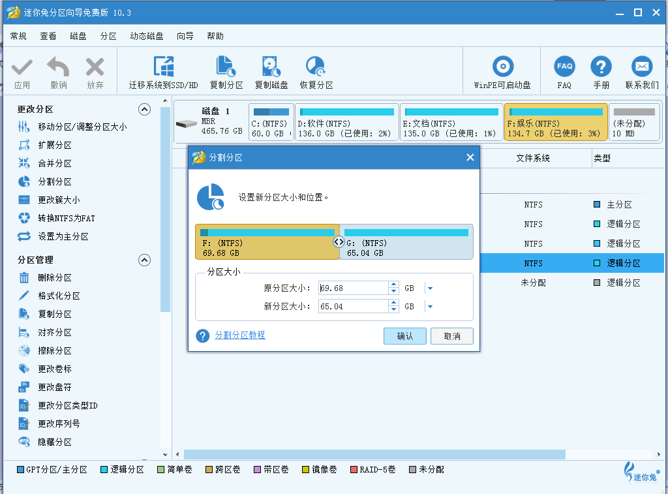
Task: Decrease original partition size with down arrow
Action: click(393, 291)
